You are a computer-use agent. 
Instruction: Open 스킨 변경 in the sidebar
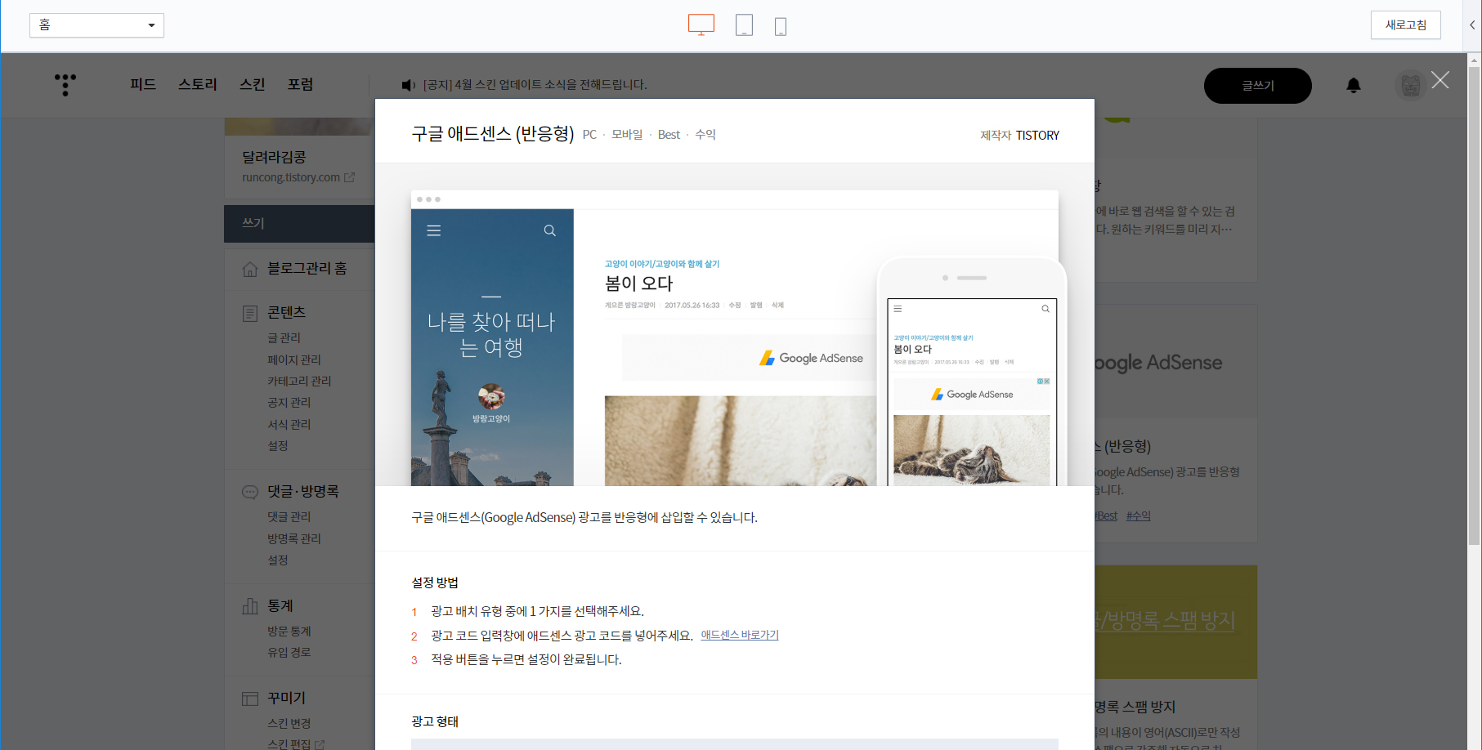(289, 724)
